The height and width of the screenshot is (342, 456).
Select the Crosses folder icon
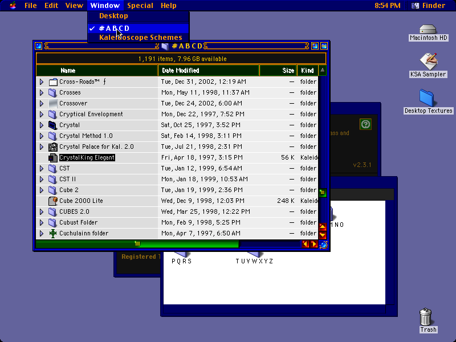coord(52,92)
